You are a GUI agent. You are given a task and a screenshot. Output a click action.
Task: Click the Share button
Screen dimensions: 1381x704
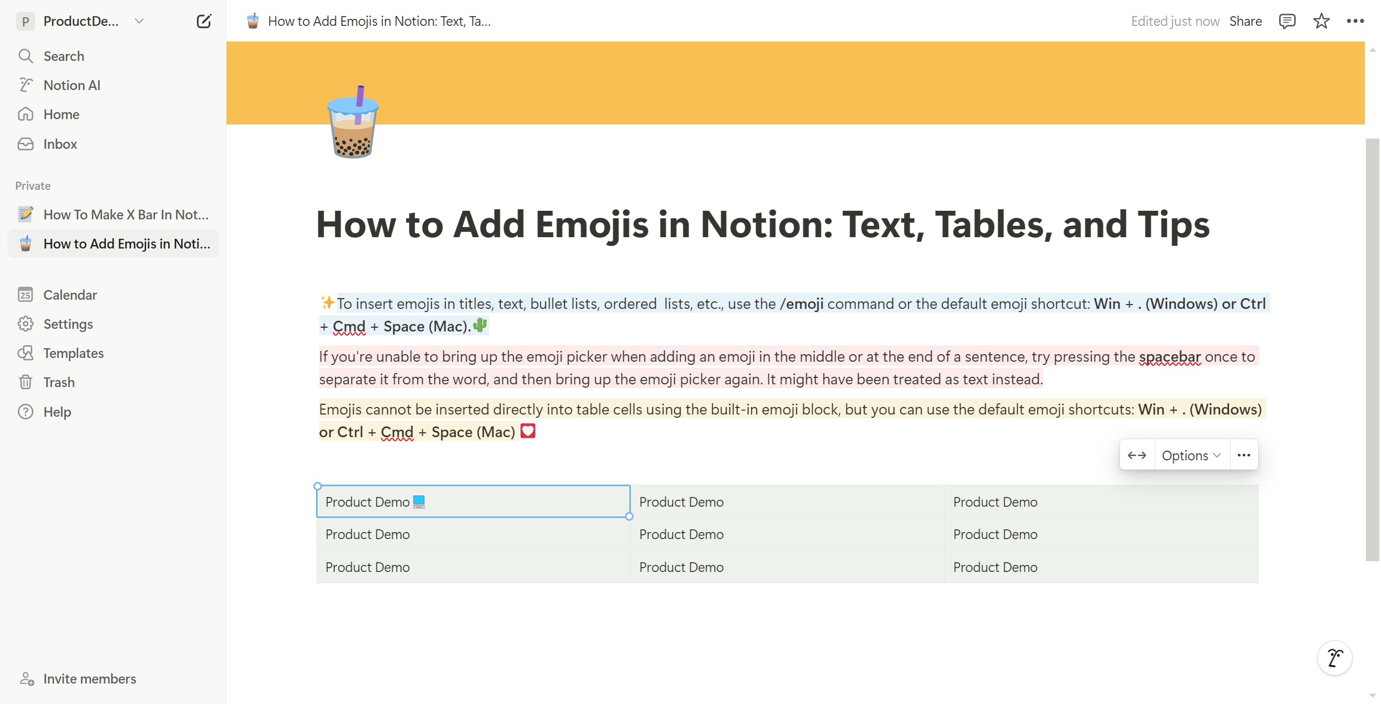(1246, 21)
